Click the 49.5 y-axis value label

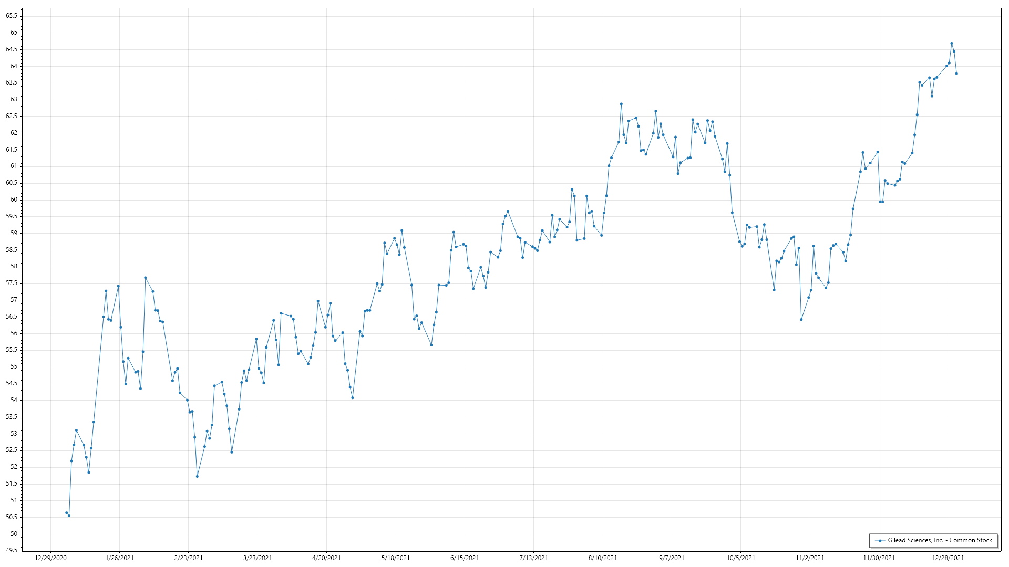point(12,550)
